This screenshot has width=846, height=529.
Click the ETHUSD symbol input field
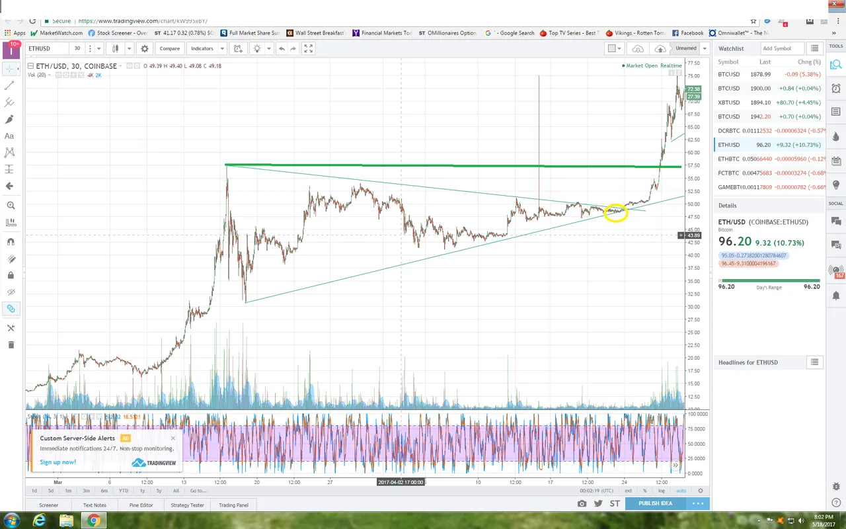pyautogui.click(x=46, y=48)
